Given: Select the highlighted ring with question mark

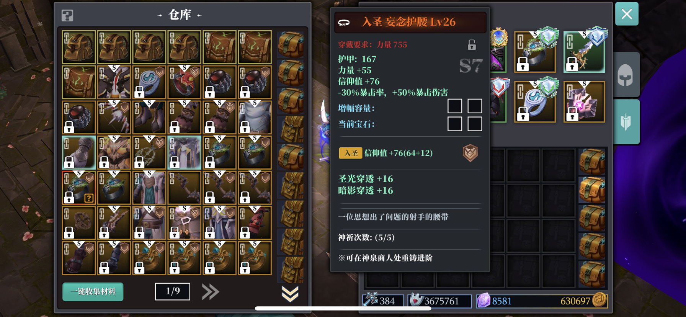Looking at the screenshot, I should (x=79, y=188).
